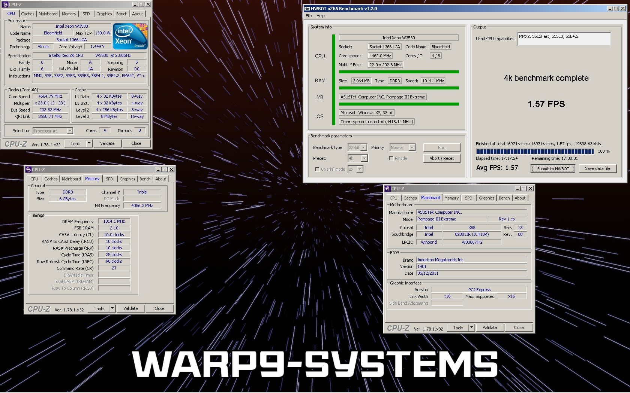Click the Timer type not detected field

(x=377, y=122)
